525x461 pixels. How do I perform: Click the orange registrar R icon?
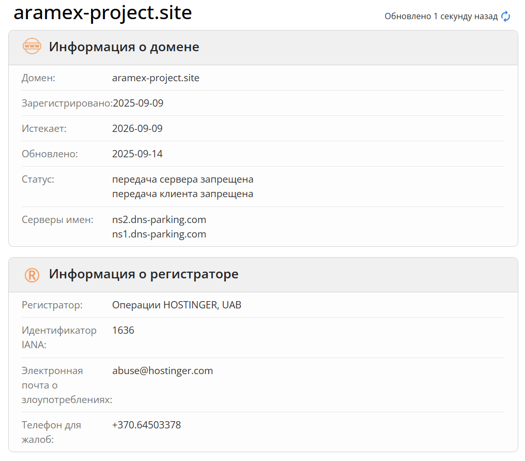click(32, 274)
